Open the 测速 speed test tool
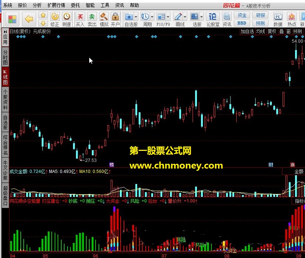This screenshot has height=258, width=305. pyautogui.click(x=66, y=19)
